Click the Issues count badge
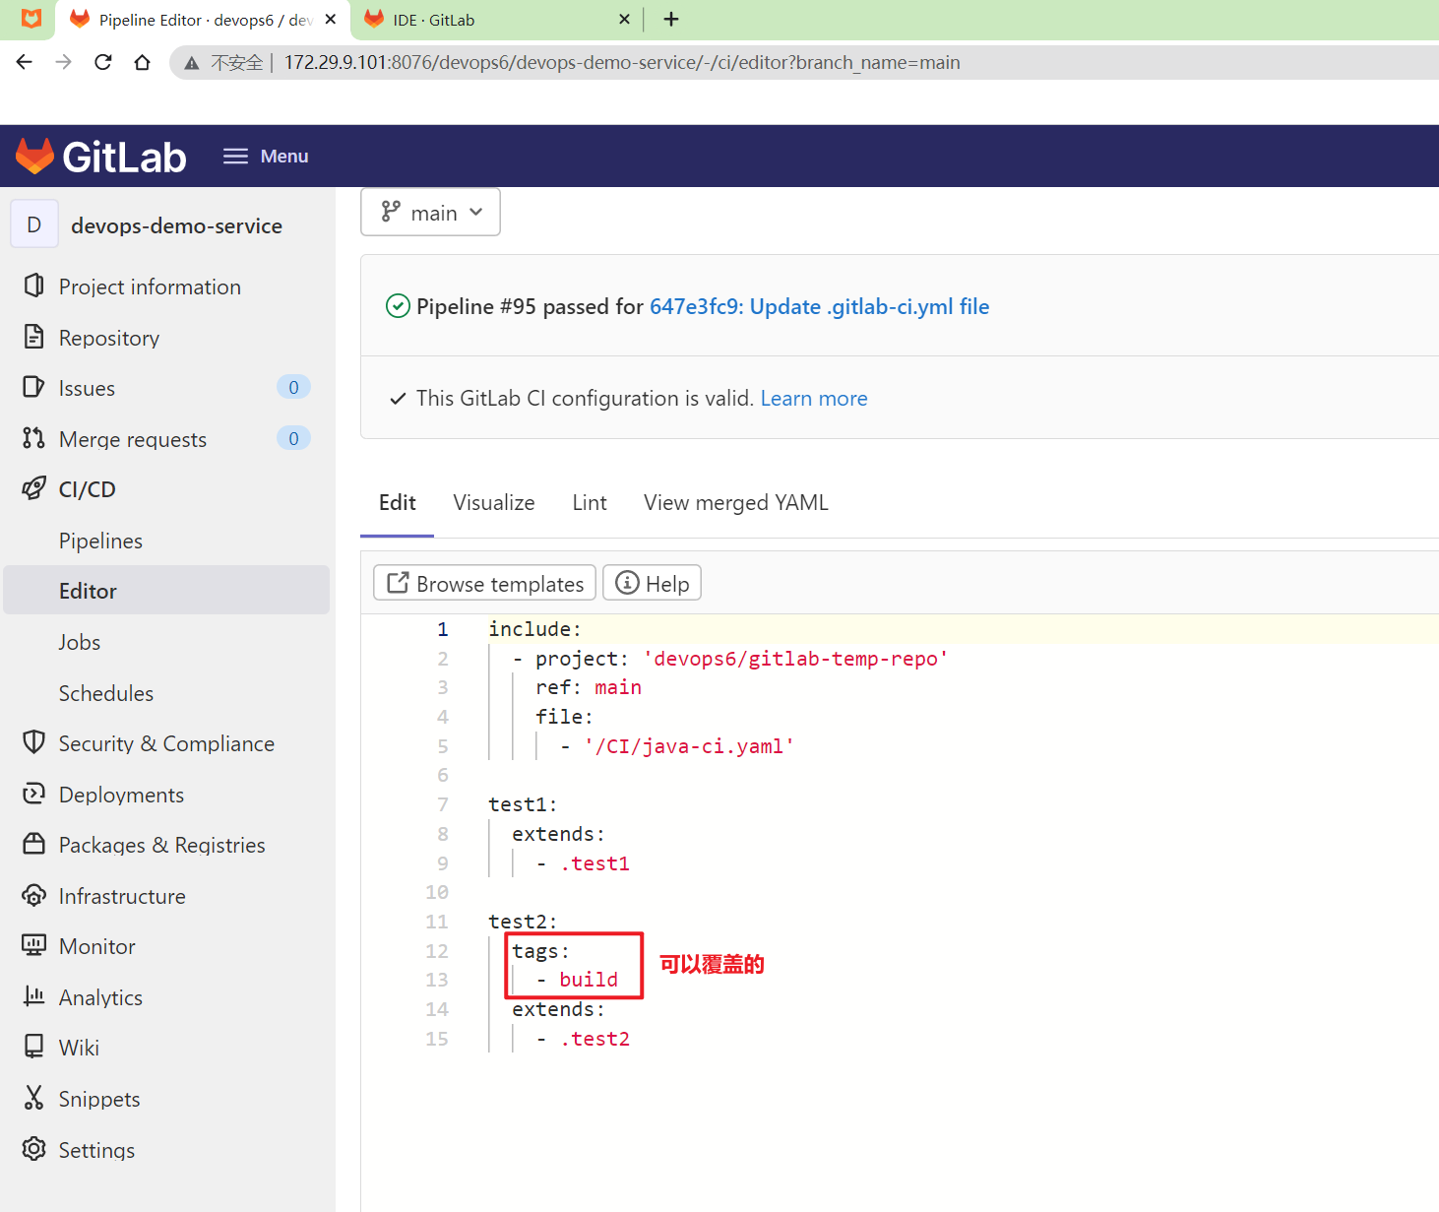Image resolution: width=1439 pixels, height=1212 pixels. [x=293, y=387]
